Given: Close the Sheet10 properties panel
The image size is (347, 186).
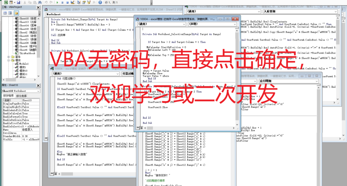Looking at the screenshot, I should point(38,85).
